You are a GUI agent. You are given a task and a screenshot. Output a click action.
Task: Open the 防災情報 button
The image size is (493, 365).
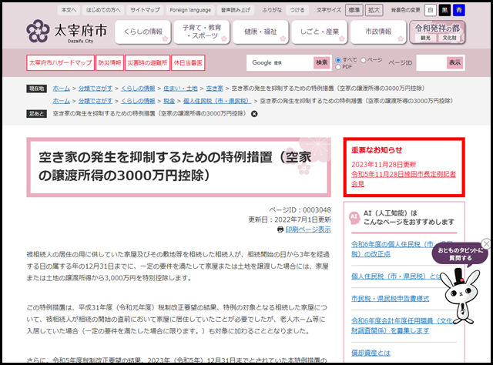109,62
